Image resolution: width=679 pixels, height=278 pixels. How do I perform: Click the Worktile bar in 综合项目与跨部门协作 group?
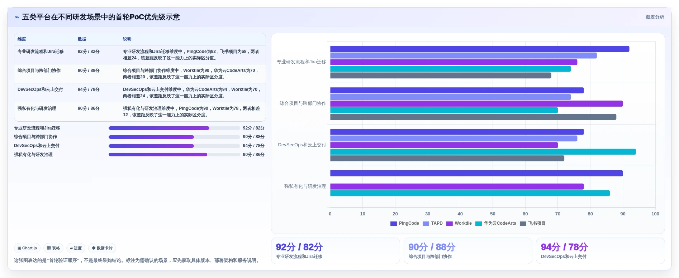pyautogui.click(x=476, y=104)
